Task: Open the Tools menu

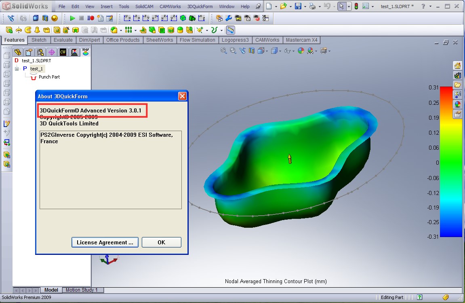Action: coord(124,6)
